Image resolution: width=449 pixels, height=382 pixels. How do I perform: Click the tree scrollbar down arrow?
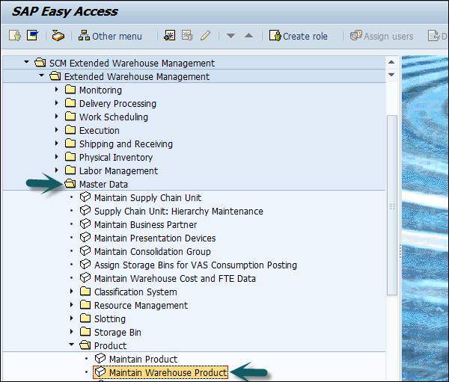[x=391, y=75]
